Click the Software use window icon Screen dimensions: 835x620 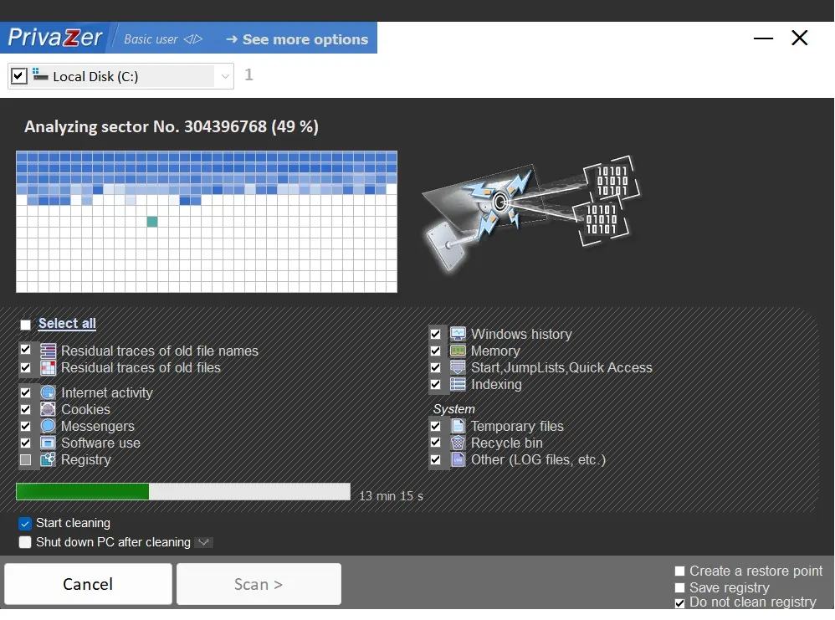48,443
